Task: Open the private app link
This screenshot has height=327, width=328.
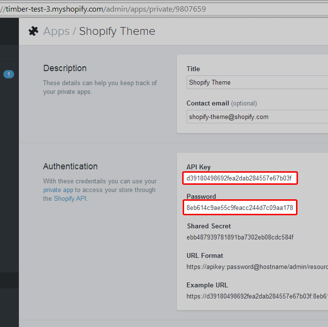Action: point(58,190)
